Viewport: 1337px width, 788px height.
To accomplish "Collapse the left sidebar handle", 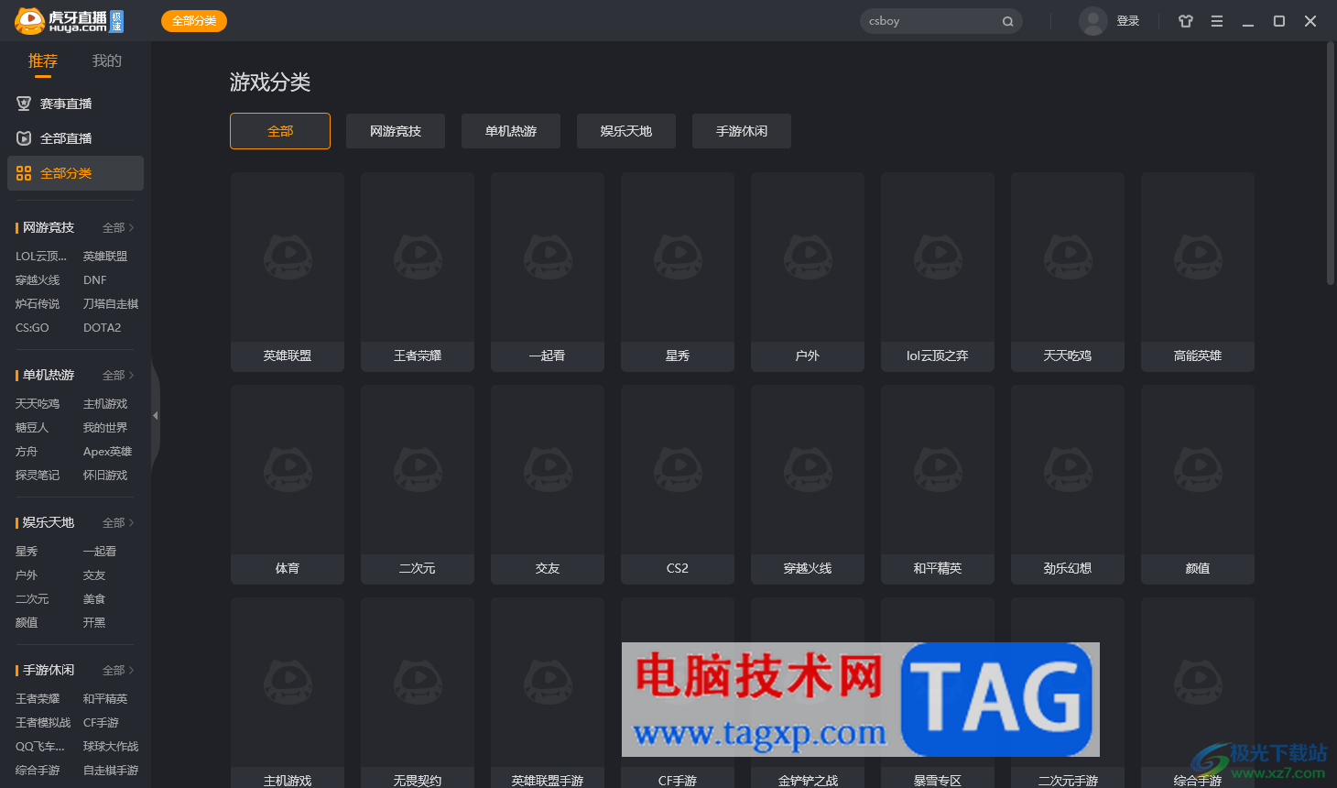I will [x=156, y=416].
